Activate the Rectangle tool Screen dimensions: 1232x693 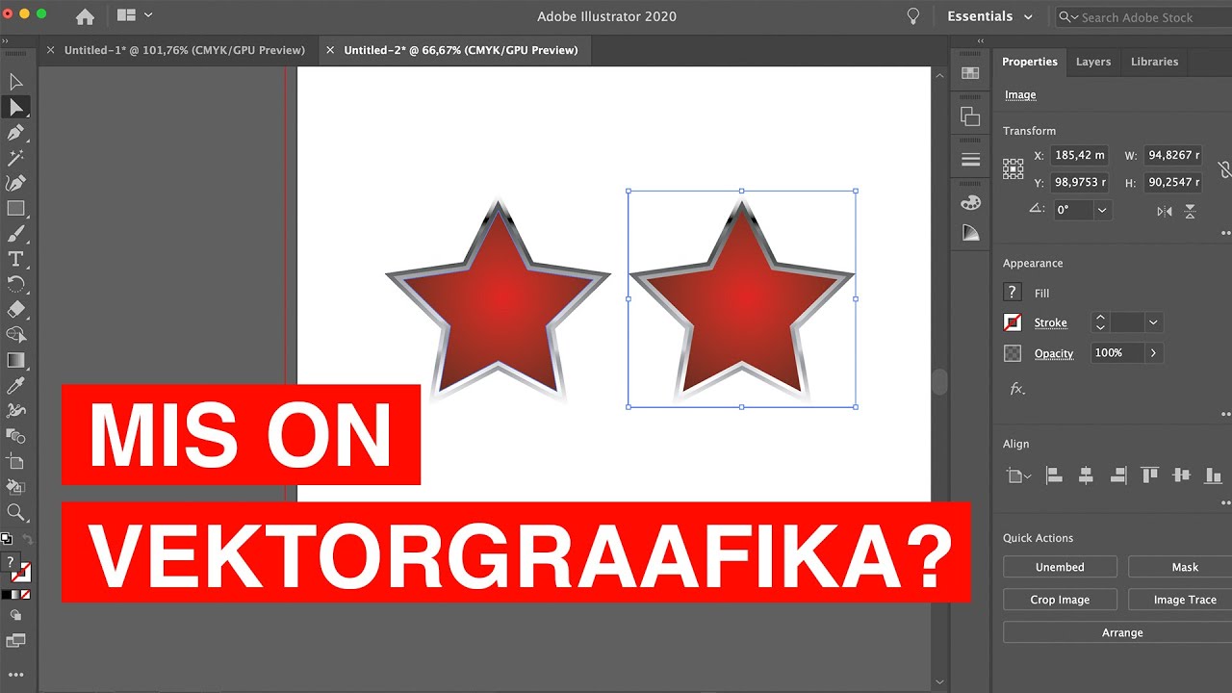coord(15,208)
